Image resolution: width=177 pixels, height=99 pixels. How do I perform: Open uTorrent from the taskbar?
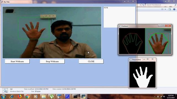(52, 97)
